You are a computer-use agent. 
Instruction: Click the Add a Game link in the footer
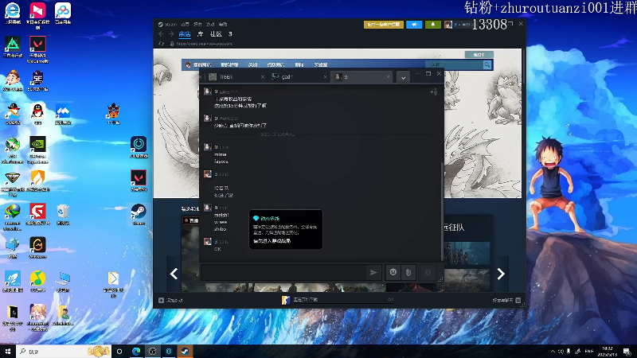(174, 301)
